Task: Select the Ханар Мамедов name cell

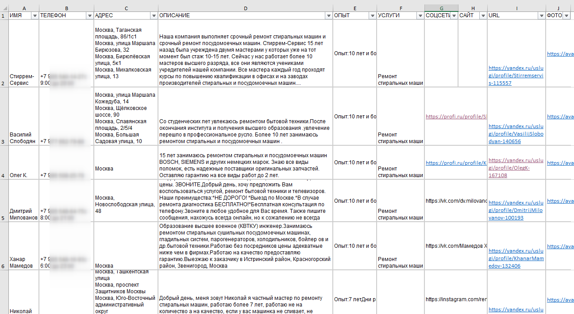Action: click(x=24, y=246)
